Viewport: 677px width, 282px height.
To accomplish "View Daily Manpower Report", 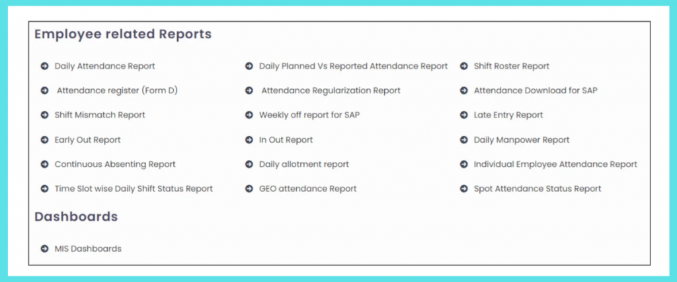I will pyautogui.click(x=522, y=140).
